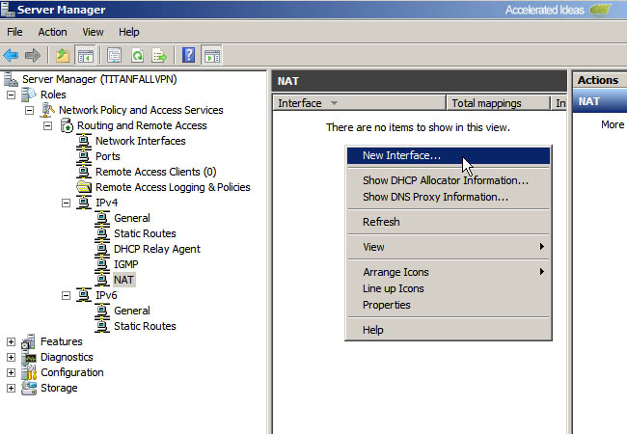Select Show DHCP Allocator Information...
The height and width of the screenshot is (434, 627).
[x=449, y=180]
